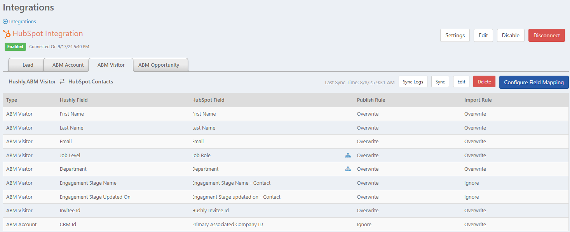Click the Edit button next to Delete
Image resolution: width=570 pixels, height=232 pixels.
461,82
